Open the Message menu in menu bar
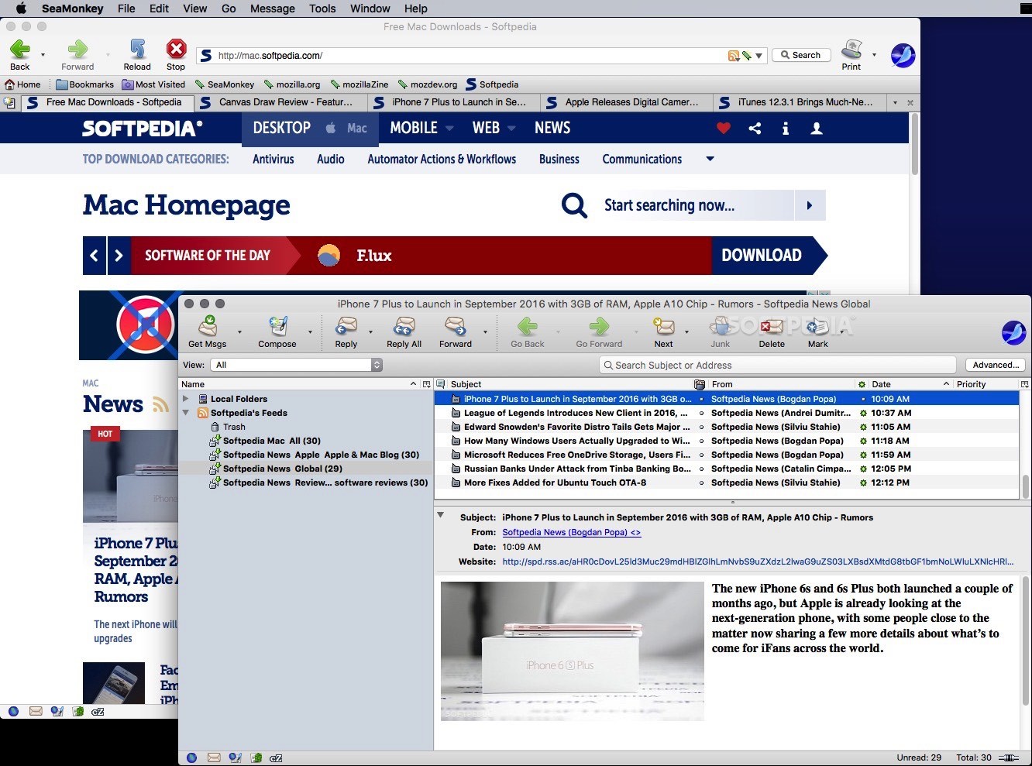The height and width of the screenshot is (766, 1032). click(273, 9)
